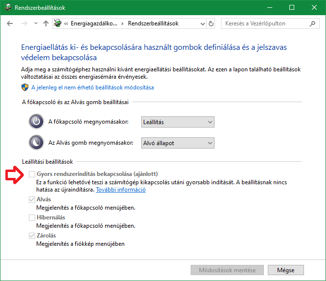Click breadcrumb arrow after Energiagazdálko...
The image size is (326, 281).
pyautogui.click(x=123, y=23)
